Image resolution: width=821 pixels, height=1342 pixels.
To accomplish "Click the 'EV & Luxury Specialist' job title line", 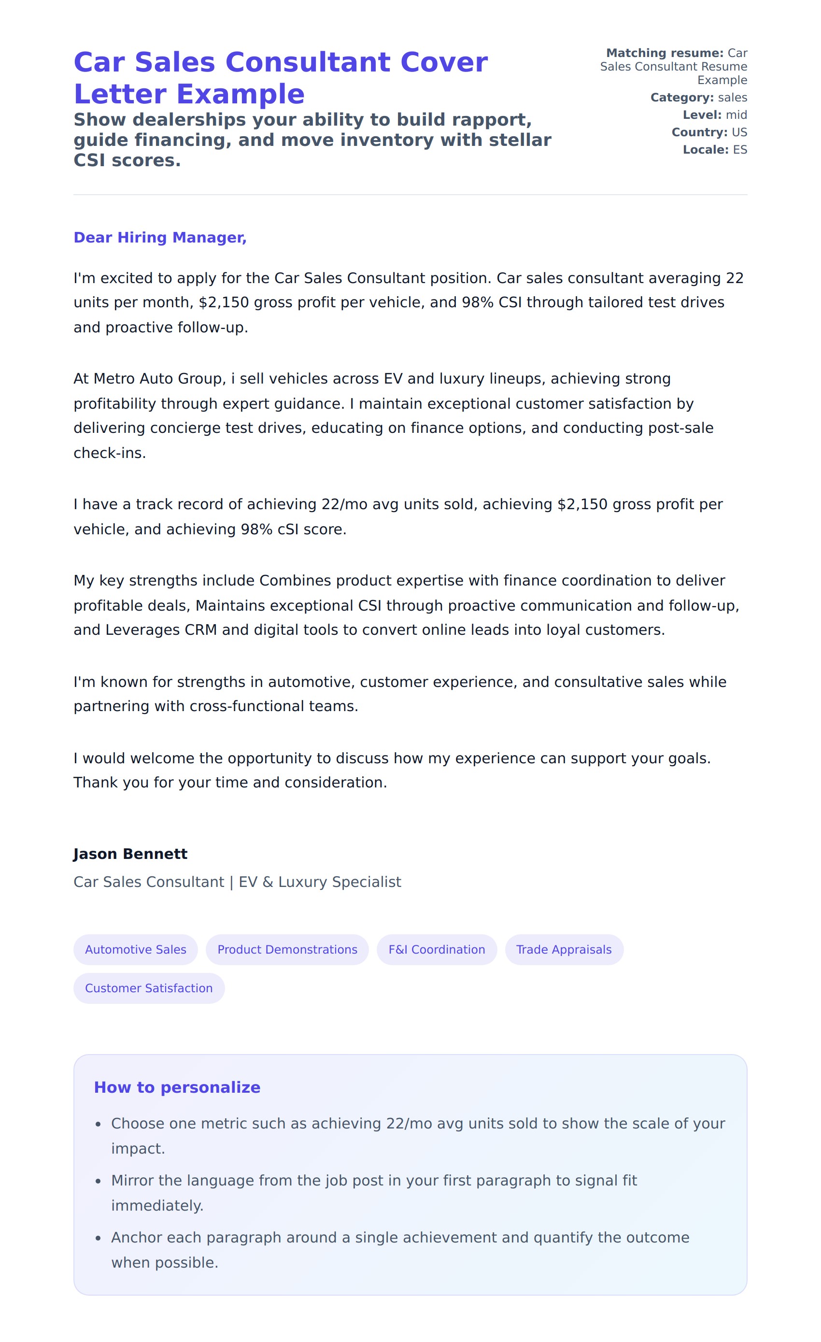I will tap(238, 882).
